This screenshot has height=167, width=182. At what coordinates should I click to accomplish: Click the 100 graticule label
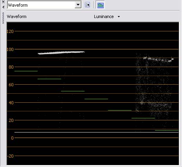click(x=10, y=49)
